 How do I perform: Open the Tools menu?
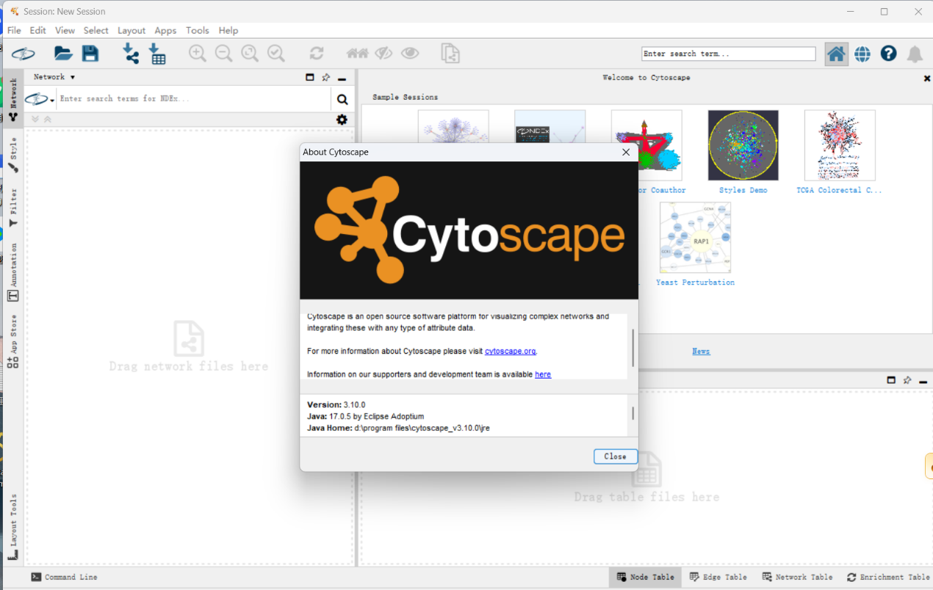click(x=197, y=30)
